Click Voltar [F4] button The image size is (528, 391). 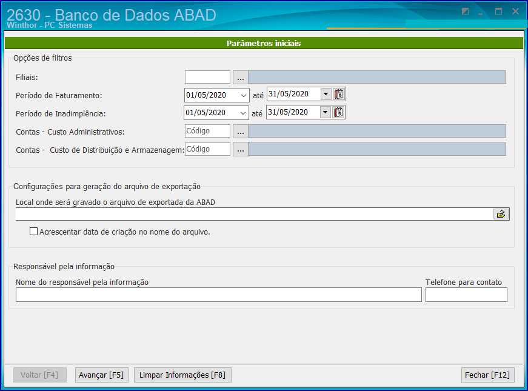click(x=40, y=375)
